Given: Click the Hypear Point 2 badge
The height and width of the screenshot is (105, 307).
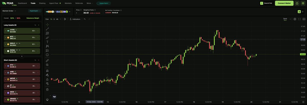Looking at the screenshot, I should pos(104,3).
